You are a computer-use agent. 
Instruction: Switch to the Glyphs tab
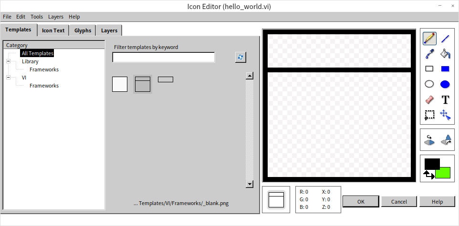click(83, 30)
